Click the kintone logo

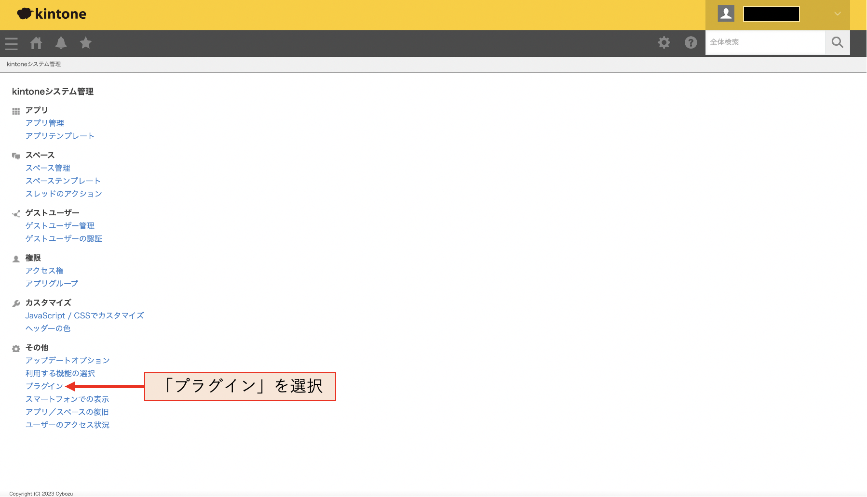52,14
